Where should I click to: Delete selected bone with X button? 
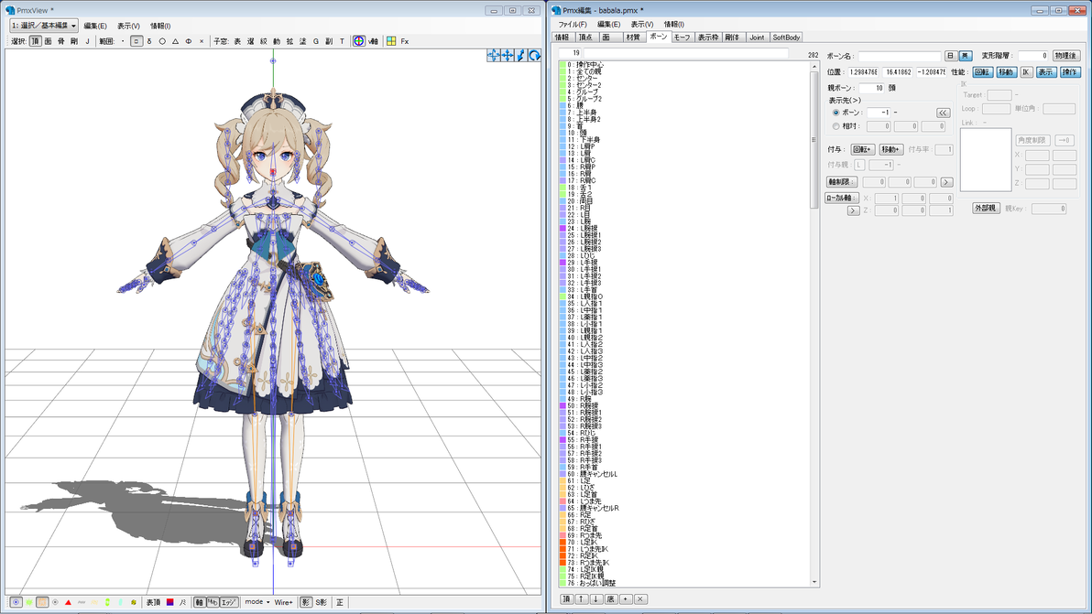pos(640,599)
